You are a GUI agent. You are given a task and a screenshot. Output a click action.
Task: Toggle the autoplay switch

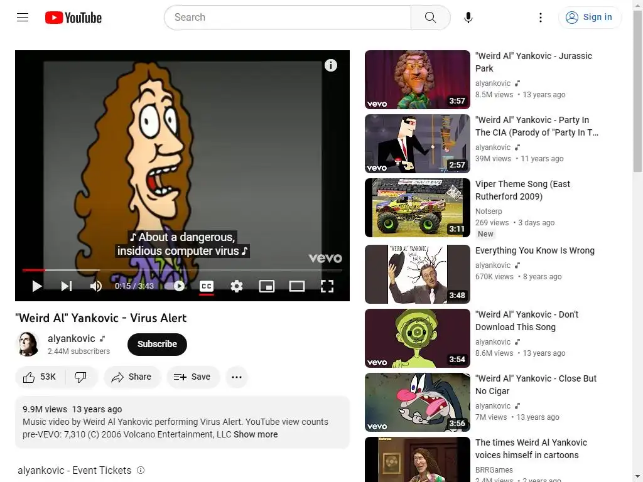tap(175, 286)
